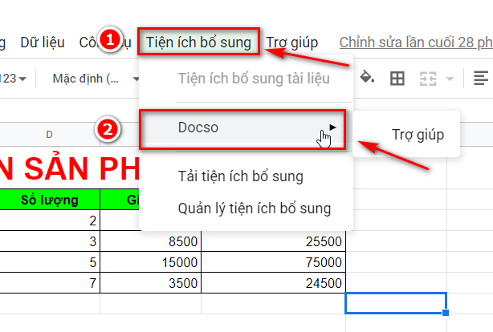The width and height of the screenshot is (493, 332).
Task: Expand Docso submenu arrow
Action: [x=332, y=128]
